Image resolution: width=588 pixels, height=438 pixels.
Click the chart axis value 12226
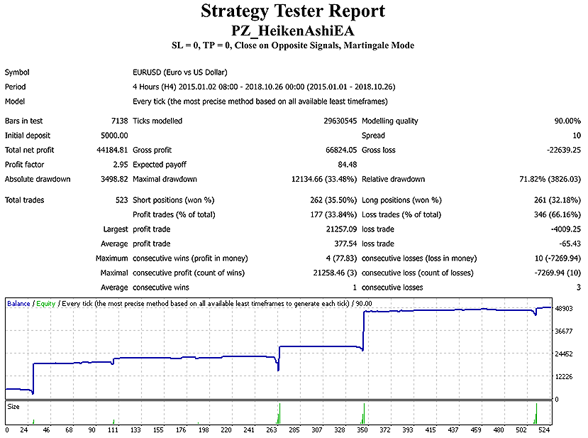pyautogui.click(x=564, y=377)
